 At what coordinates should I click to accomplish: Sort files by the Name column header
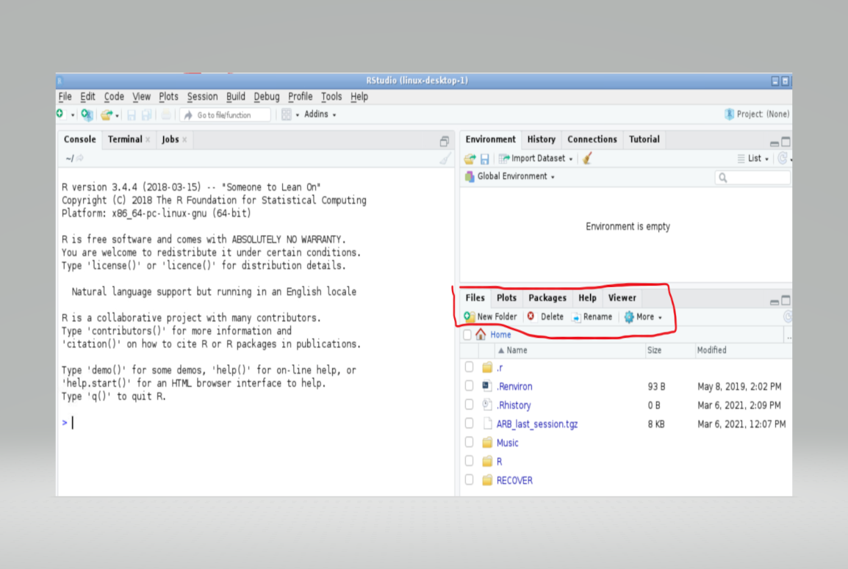[x=513, y=350]
